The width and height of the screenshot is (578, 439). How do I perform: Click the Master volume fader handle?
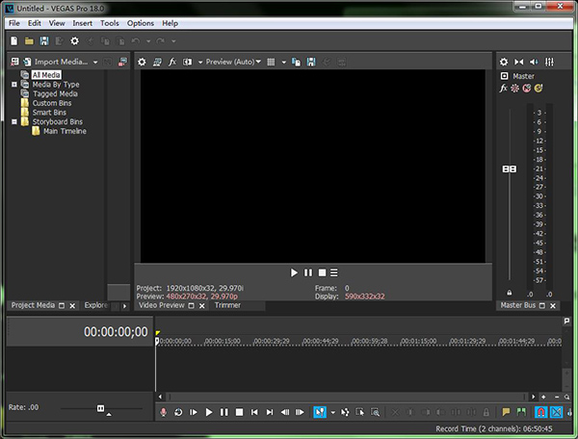point(510,169)
